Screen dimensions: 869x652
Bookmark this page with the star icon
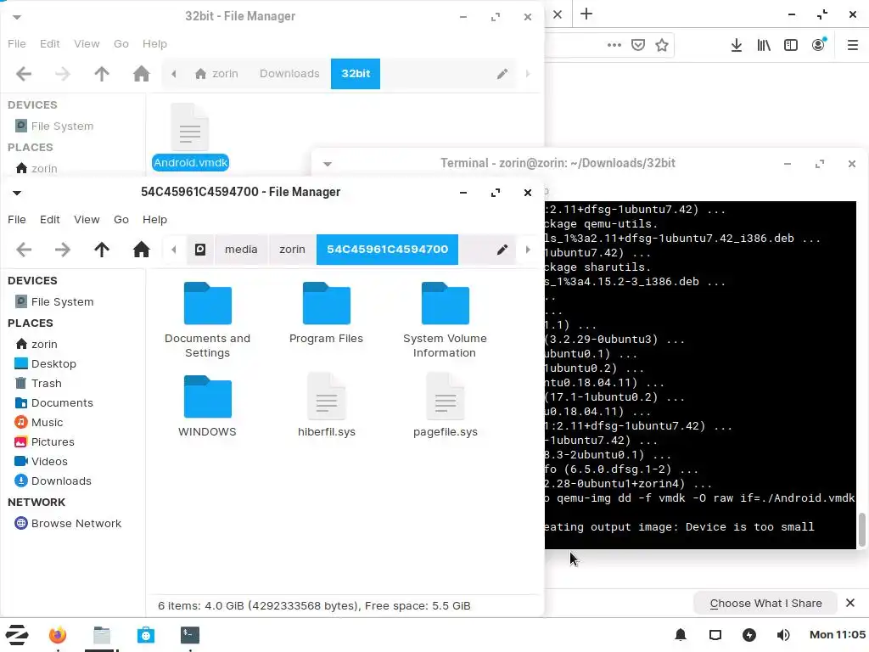pos(662,45)
